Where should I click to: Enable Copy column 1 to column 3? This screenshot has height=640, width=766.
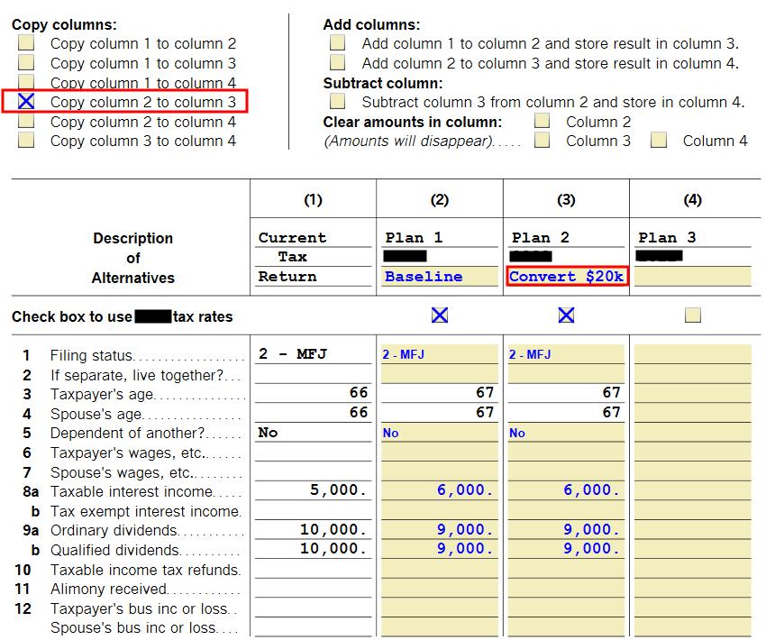[x=26, y=61]
